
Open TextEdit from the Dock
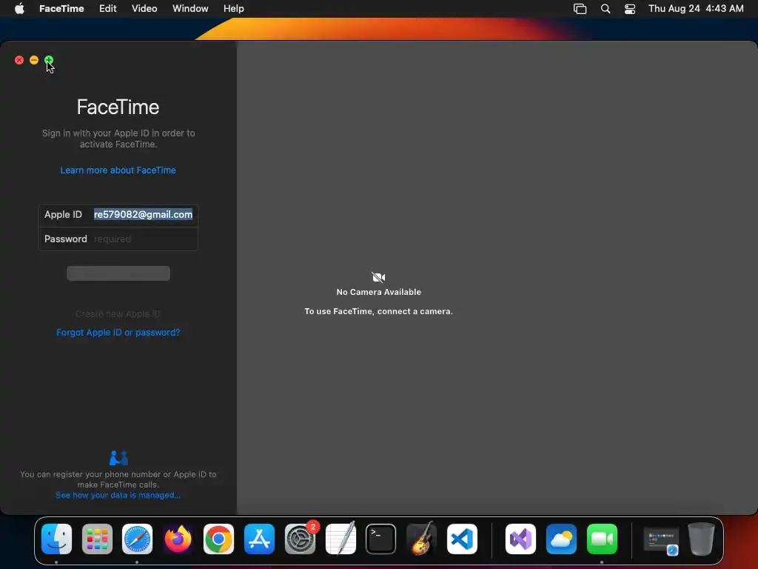tap(341, 539)
